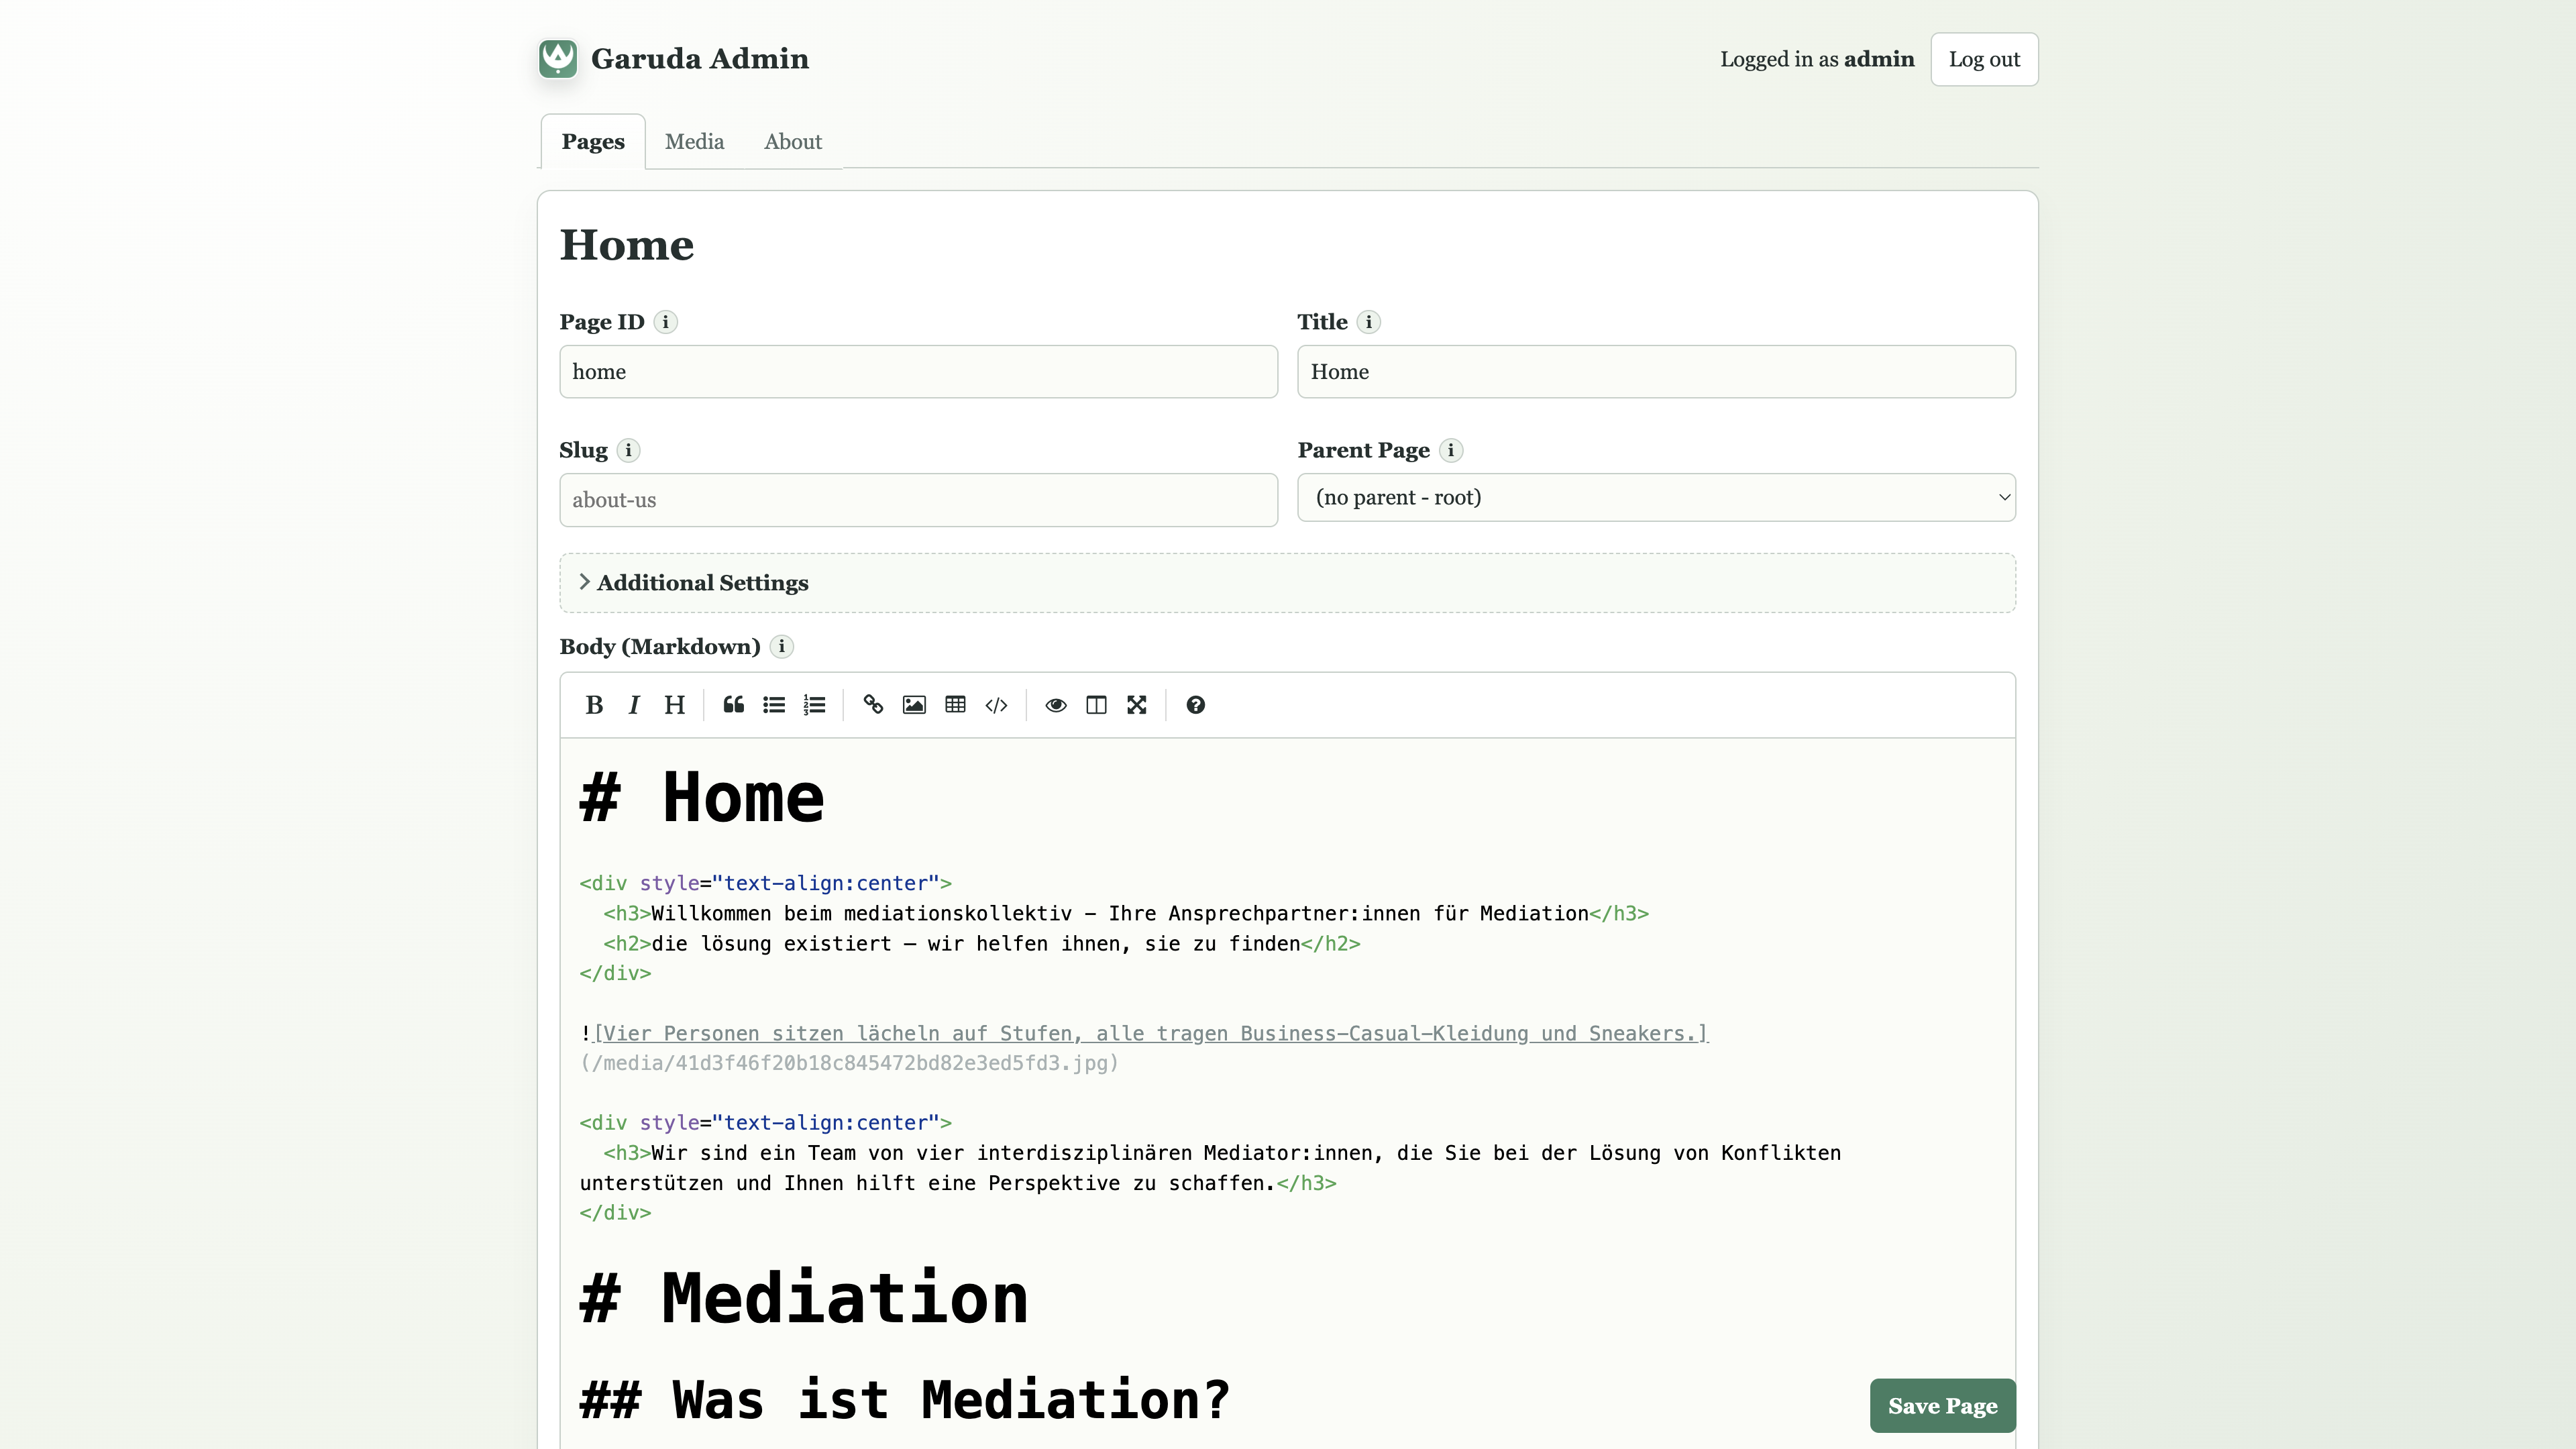Apply italic formatting in markdown editor
This screenshot has width=2576, height=1449.
pyautogui.click(x=634, y=705)
